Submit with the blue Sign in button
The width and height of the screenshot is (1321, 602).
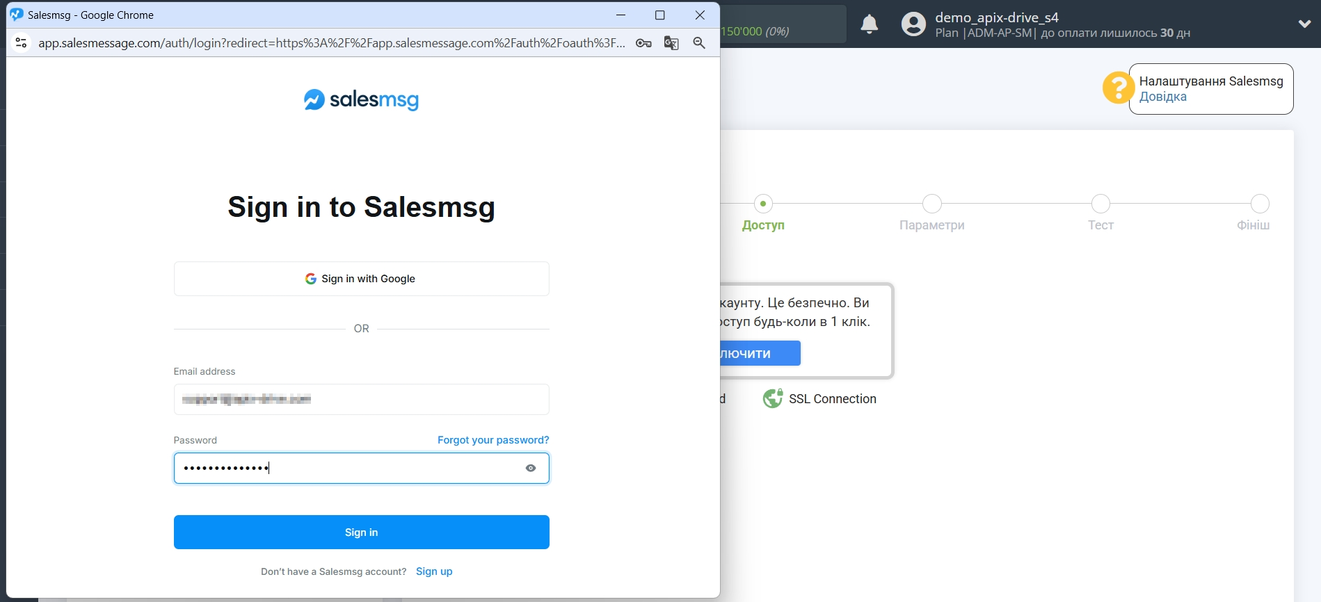(x=362, y=532)
